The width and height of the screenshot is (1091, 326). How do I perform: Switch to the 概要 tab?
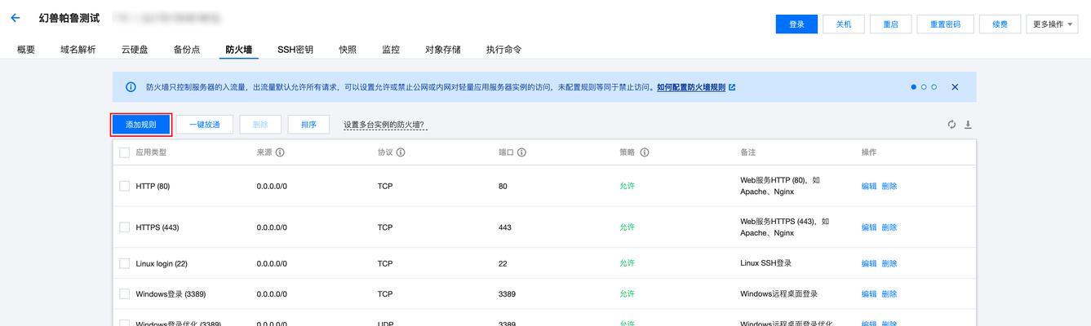26,50
